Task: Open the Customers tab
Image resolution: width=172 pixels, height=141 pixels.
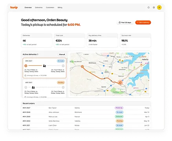Action: tap(50, 7)
